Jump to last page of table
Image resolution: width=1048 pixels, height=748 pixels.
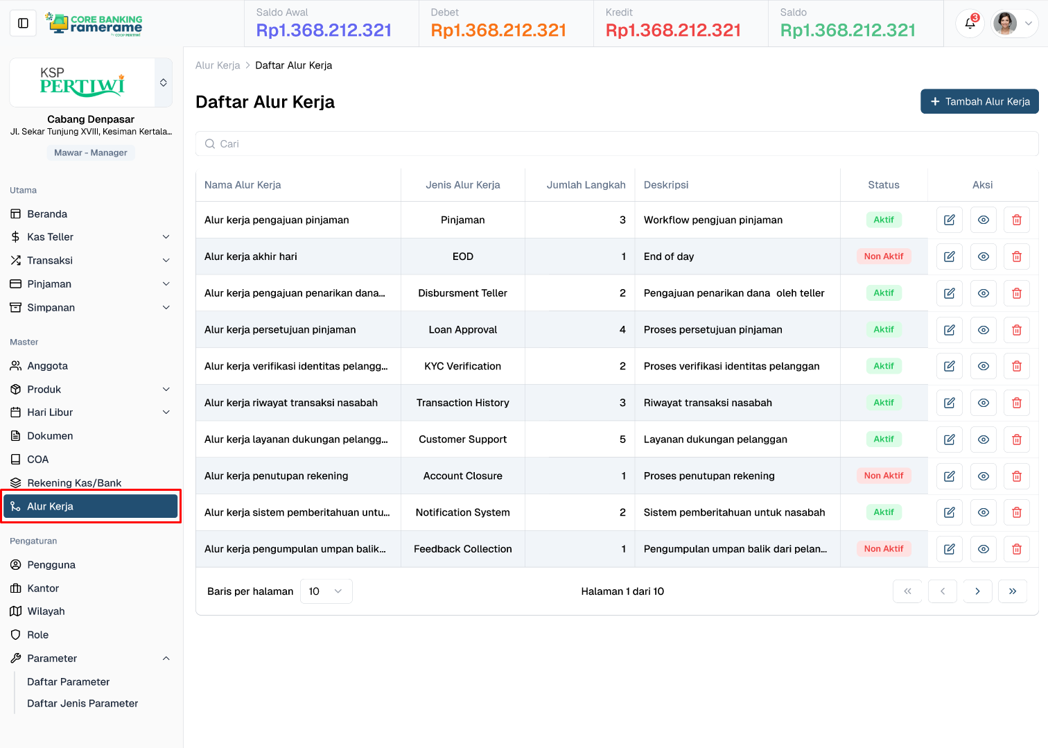click(x=1012, y=591)
